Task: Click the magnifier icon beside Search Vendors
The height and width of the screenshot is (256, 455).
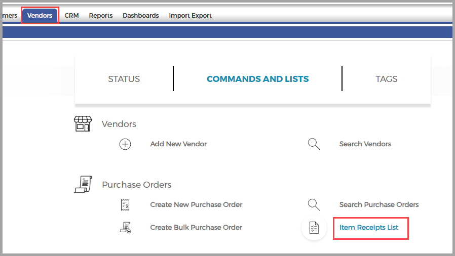Action: (314, 144)
